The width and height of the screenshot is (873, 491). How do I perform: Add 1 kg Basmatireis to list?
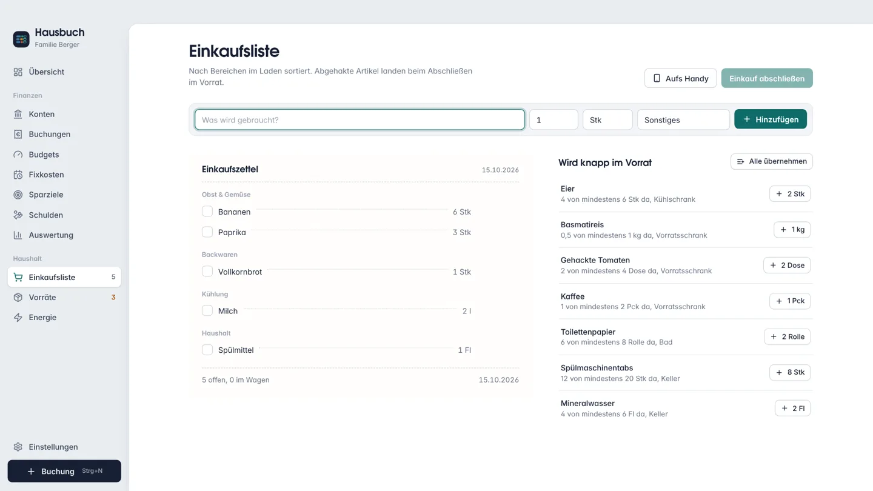[792, 230]
